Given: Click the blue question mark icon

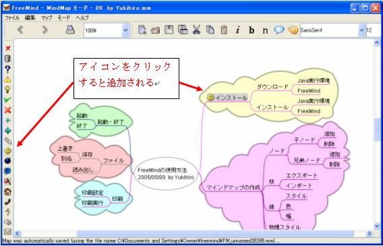Looking at the screenshot, I should pyautogui.click(x=8, y=69).
